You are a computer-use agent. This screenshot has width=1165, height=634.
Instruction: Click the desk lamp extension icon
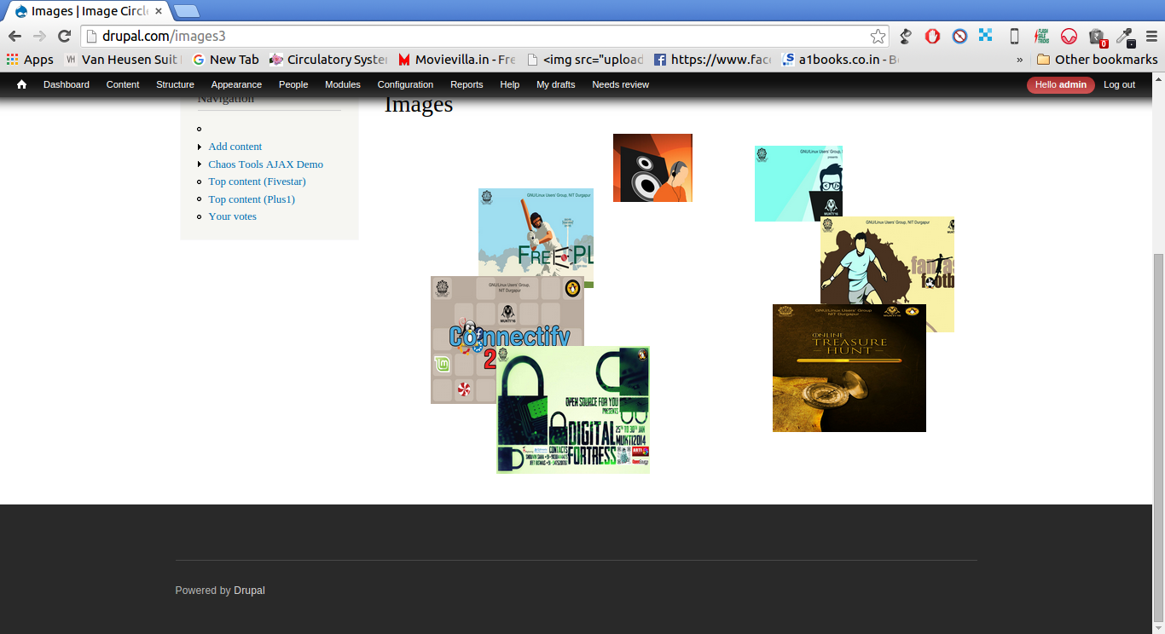(x=906, y=36)
